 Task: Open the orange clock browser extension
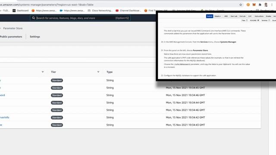248,5
